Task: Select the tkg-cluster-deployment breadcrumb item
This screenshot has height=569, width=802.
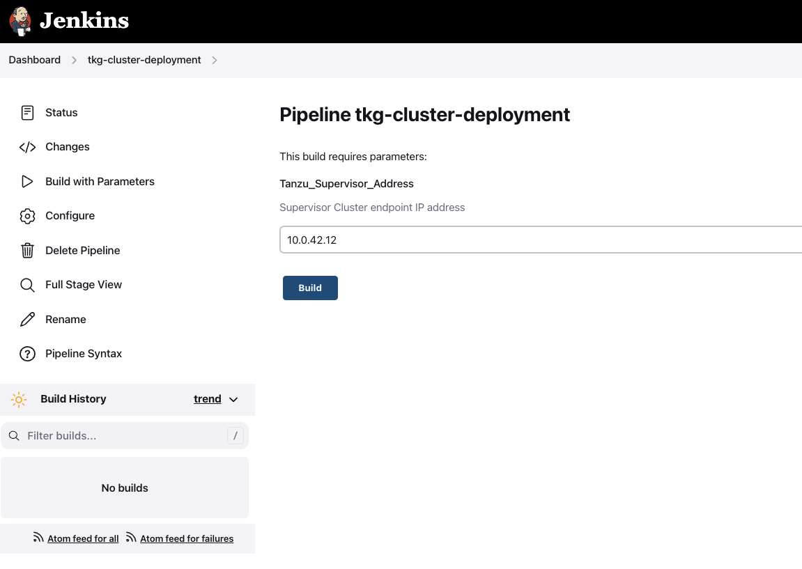Action: point(144,60)
